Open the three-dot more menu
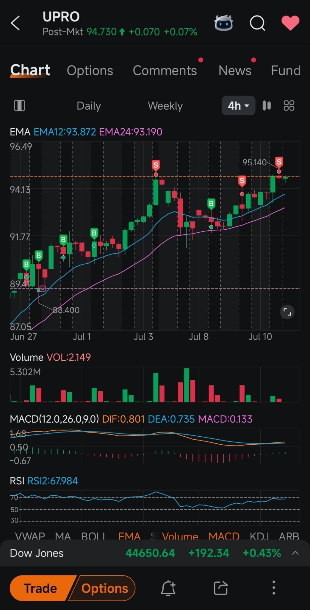The width and height of the screenshot is (310, 610). (274, 588)
